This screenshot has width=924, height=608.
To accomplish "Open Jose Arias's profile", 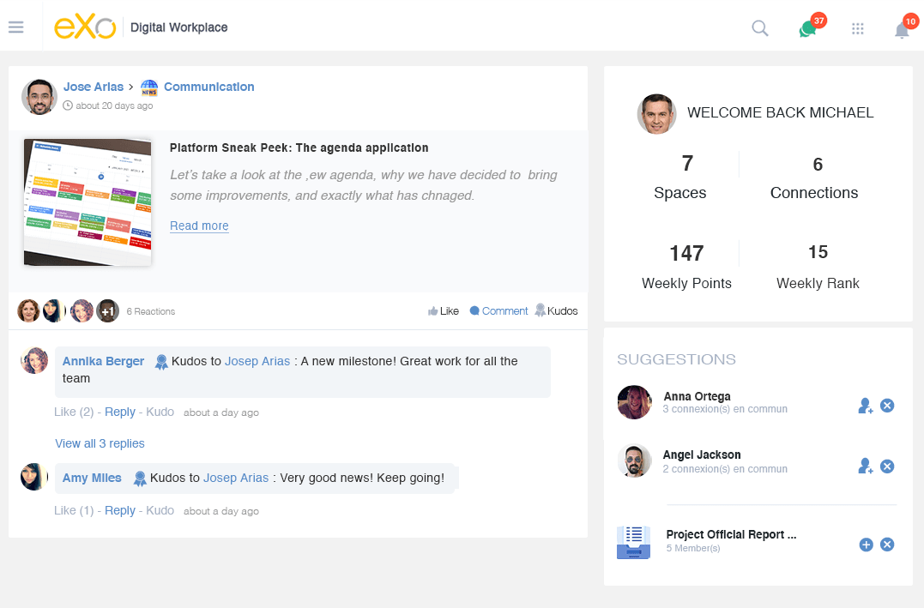I will pos(94,87).
